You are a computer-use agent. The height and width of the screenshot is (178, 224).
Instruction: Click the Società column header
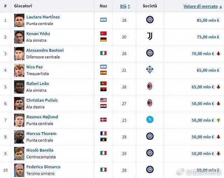point(150,6)
